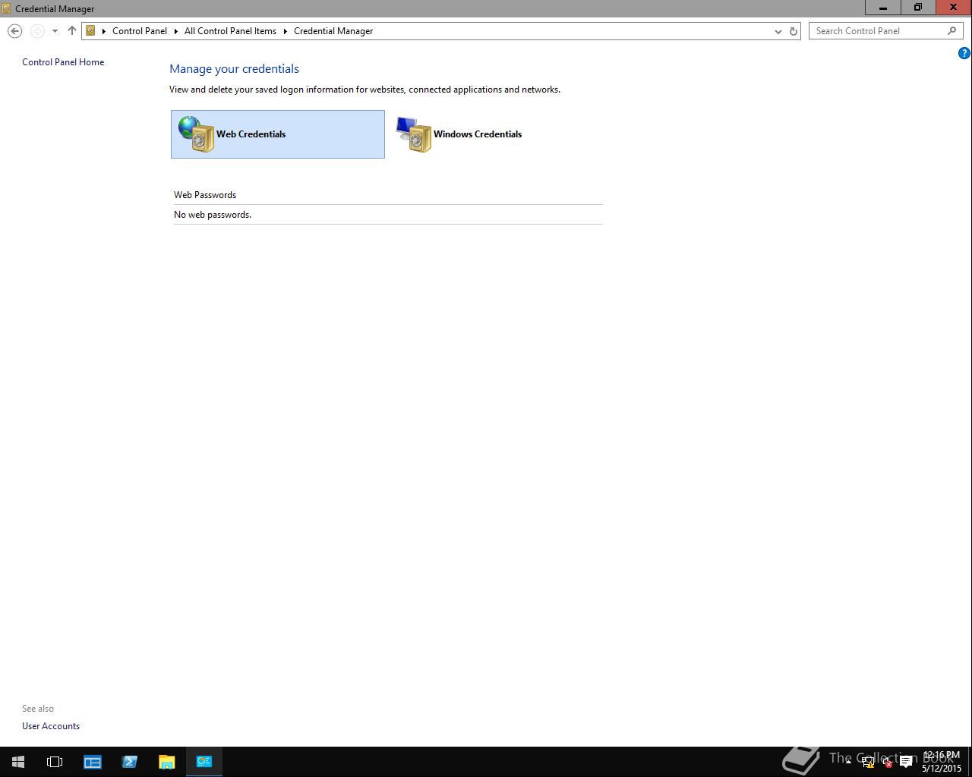The height and width of the screenshot is (777, 972).
Task: Click the Web Credentials globe safe icon
Action: pyautogui.click(x=197, y=134)
